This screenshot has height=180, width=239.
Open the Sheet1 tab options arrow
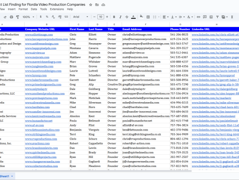(12, 176)
